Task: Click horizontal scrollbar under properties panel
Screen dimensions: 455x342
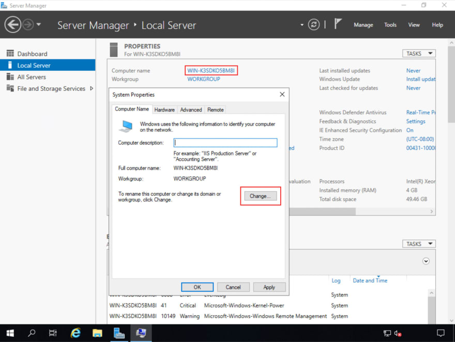Action: point(323,212)
